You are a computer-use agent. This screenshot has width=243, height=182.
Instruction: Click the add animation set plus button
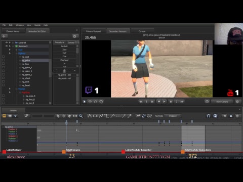4,36
